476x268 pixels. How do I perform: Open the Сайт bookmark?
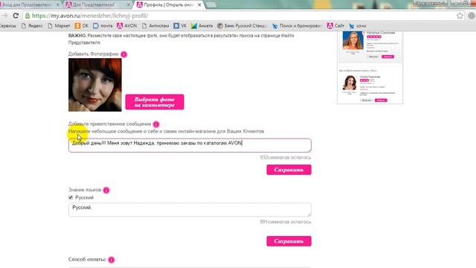(x=335, y=26)
